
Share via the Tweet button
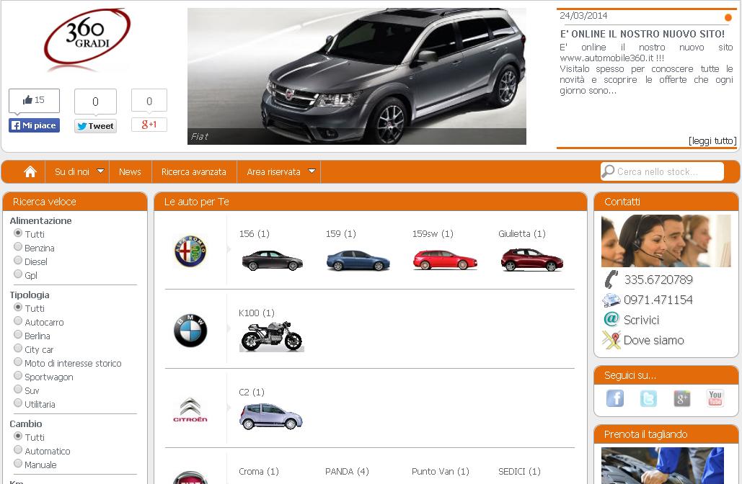(95, 126)
